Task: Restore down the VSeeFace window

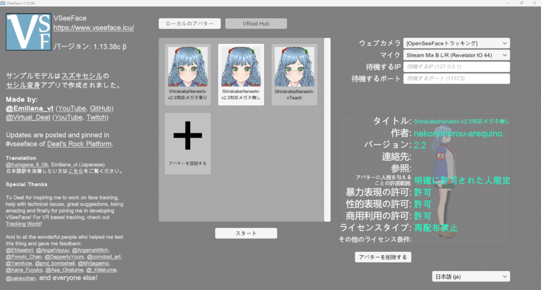Action: click(521, 3)
